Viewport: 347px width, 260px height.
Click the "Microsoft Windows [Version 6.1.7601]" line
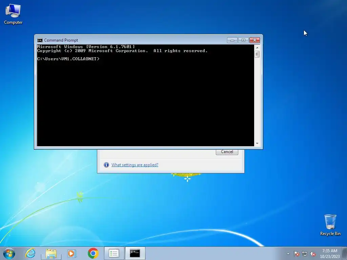point(86,47)
